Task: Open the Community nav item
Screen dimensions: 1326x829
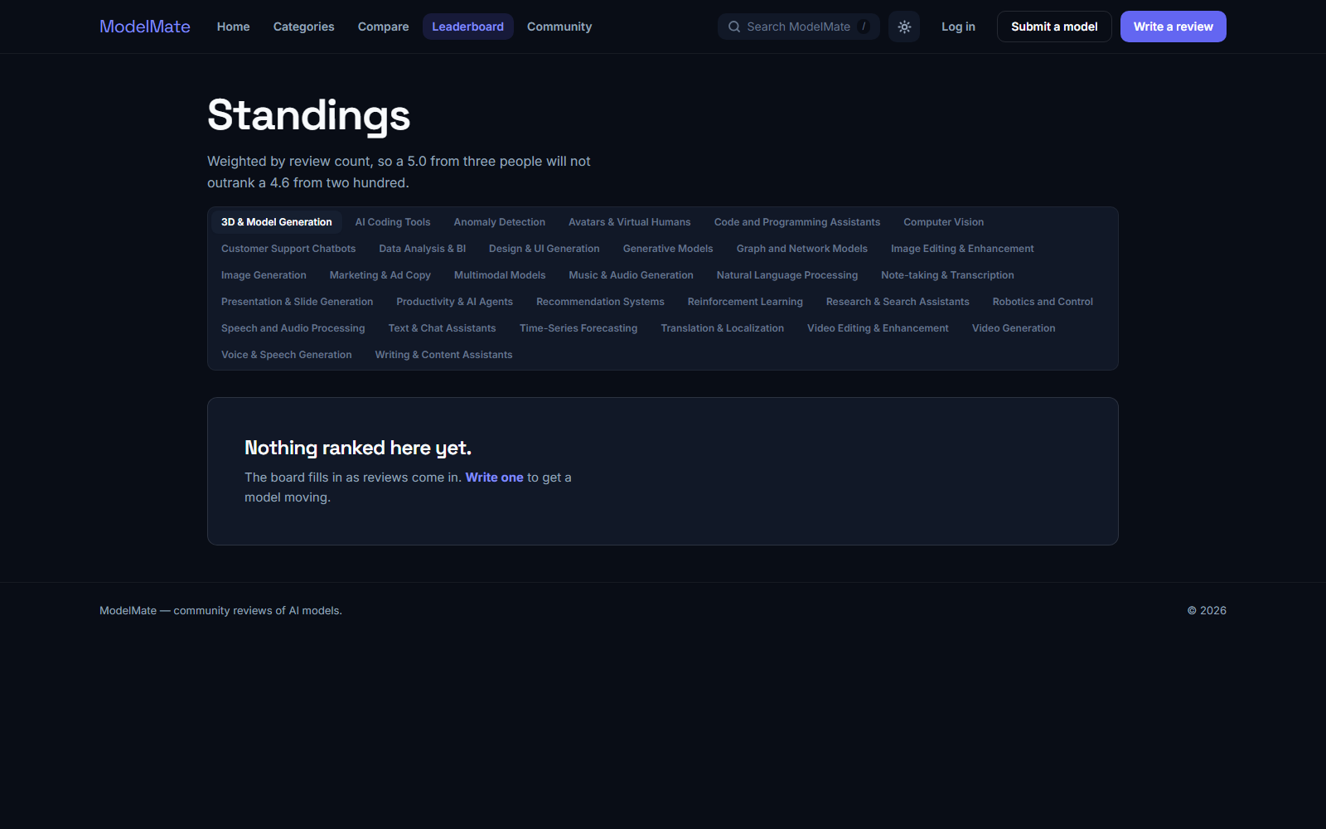Action: click(x=559, y=27)
